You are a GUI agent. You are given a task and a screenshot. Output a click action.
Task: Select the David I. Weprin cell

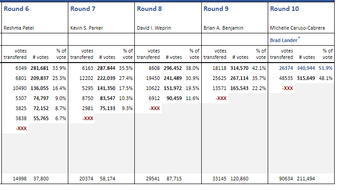tap(154, 28)
